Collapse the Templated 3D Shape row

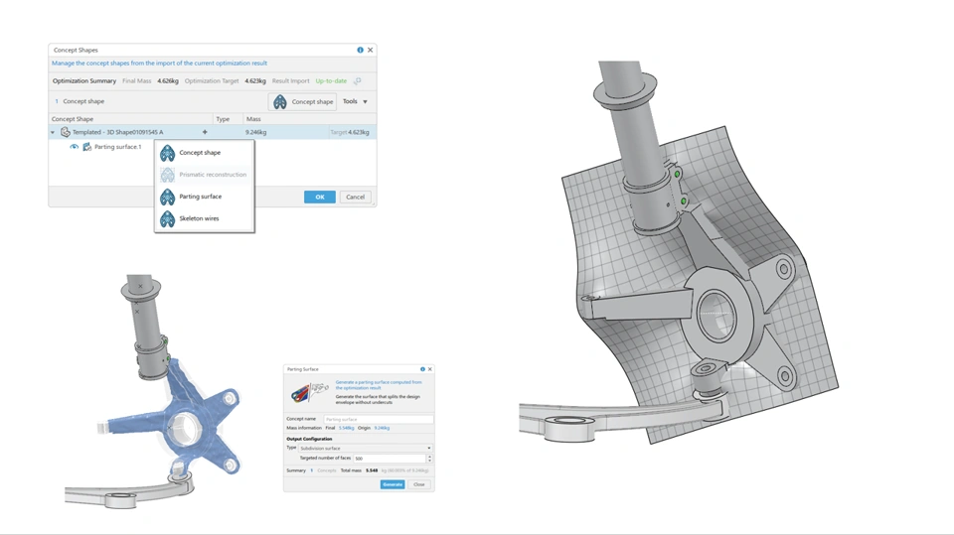pos(53,133)
